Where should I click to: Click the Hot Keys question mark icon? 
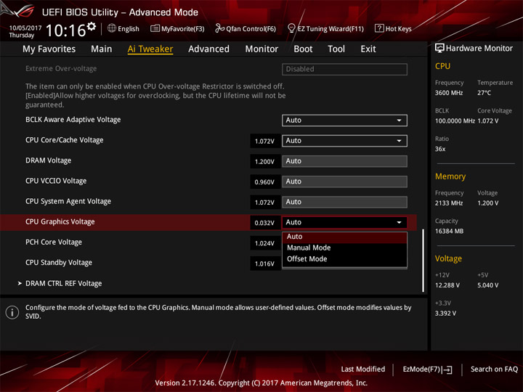click(379, 28)
